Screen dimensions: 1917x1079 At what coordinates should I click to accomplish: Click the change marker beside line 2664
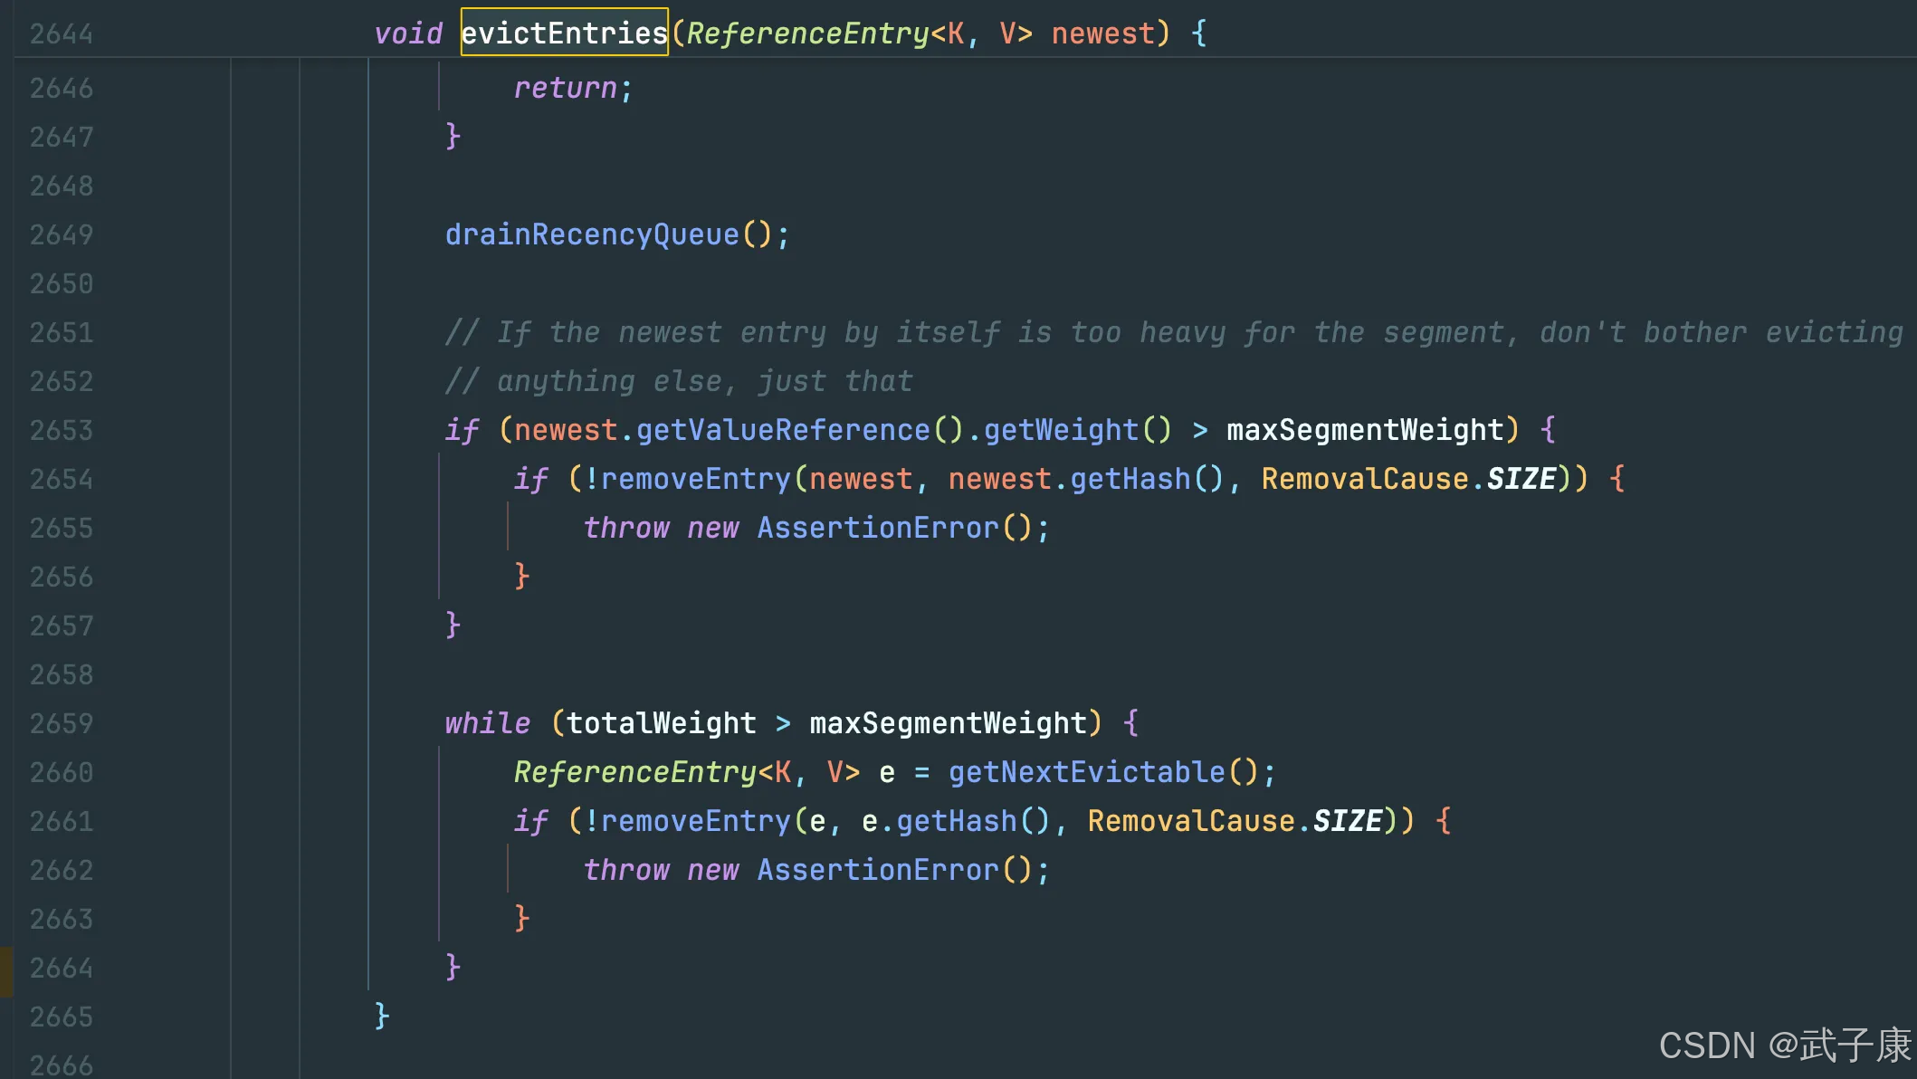point(6,970)
